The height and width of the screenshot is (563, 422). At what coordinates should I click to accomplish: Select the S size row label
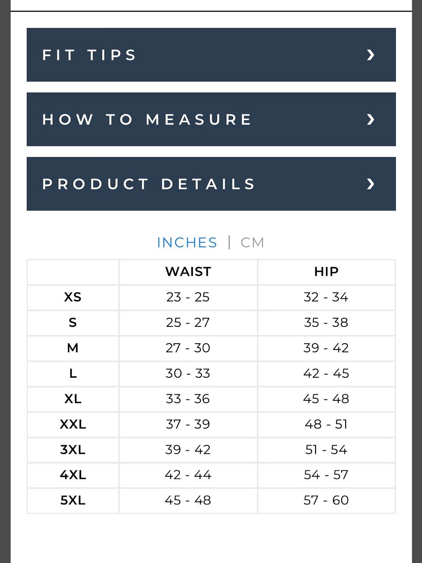pos(73,323)
